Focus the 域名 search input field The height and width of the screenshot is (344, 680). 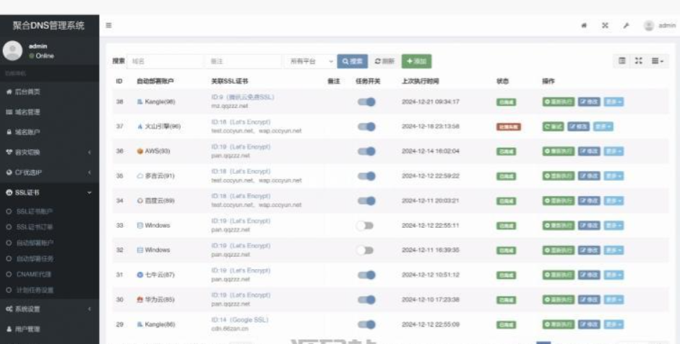pos(165,61)
